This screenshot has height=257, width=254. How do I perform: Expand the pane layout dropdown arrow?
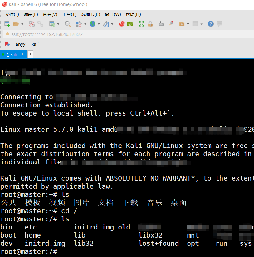201,24
